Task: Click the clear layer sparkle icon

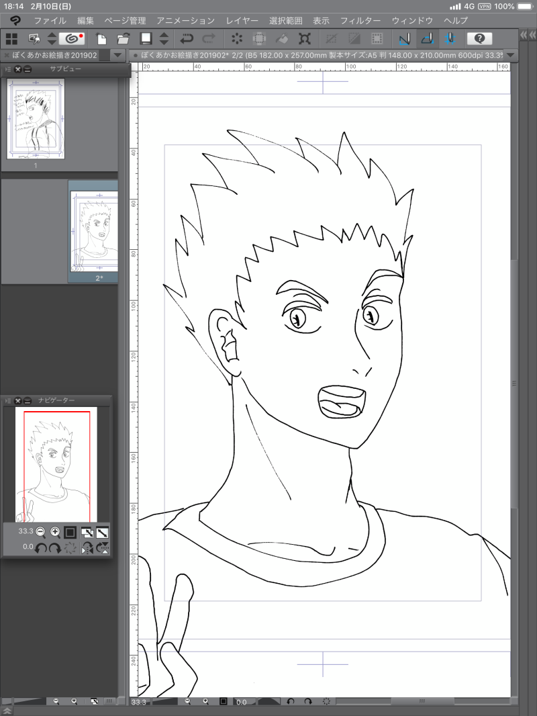Action: (237, 39)
